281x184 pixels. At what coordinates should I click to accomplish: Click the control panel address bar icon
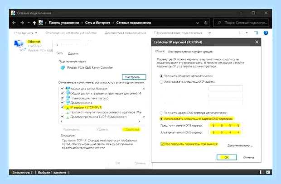point(41,23)
